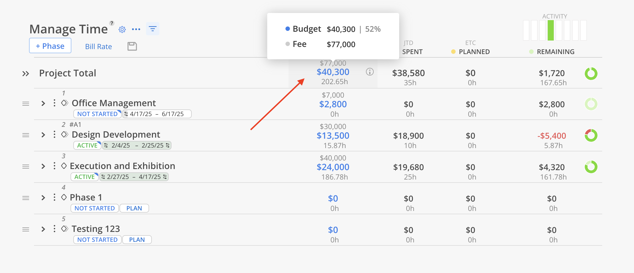Click the green bar in Activity chart
634x273 pixels.
(551, 30)
